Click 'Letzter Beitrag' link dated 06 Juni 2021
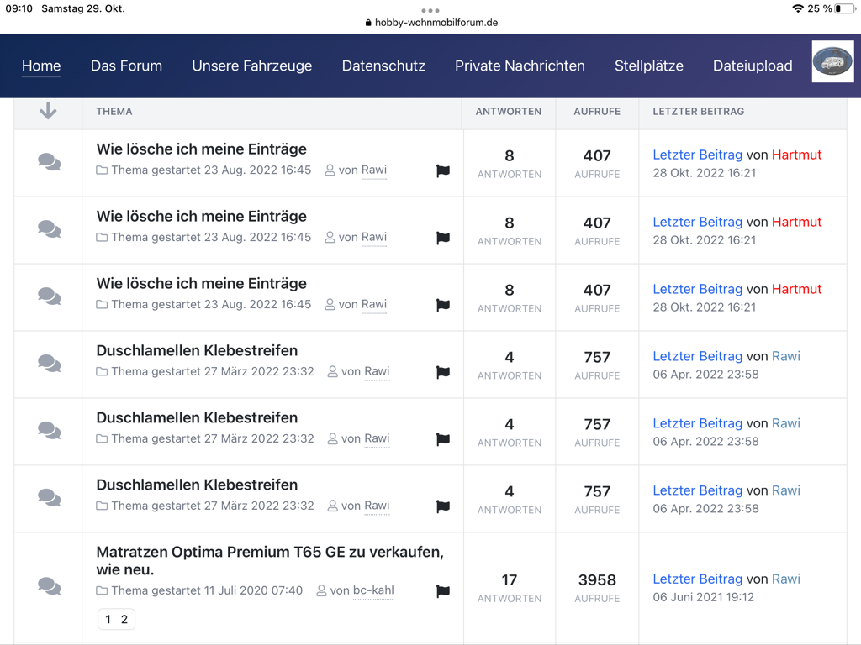The height and width of the screenshot is (645, 861). coord(697,579)
